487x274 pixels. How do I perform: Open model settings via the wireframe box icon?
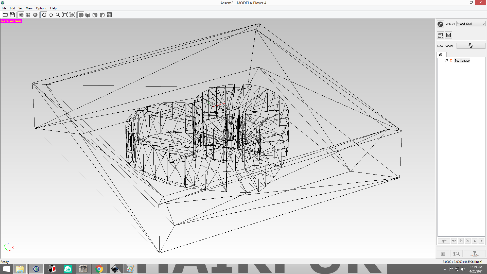[440, 35]
